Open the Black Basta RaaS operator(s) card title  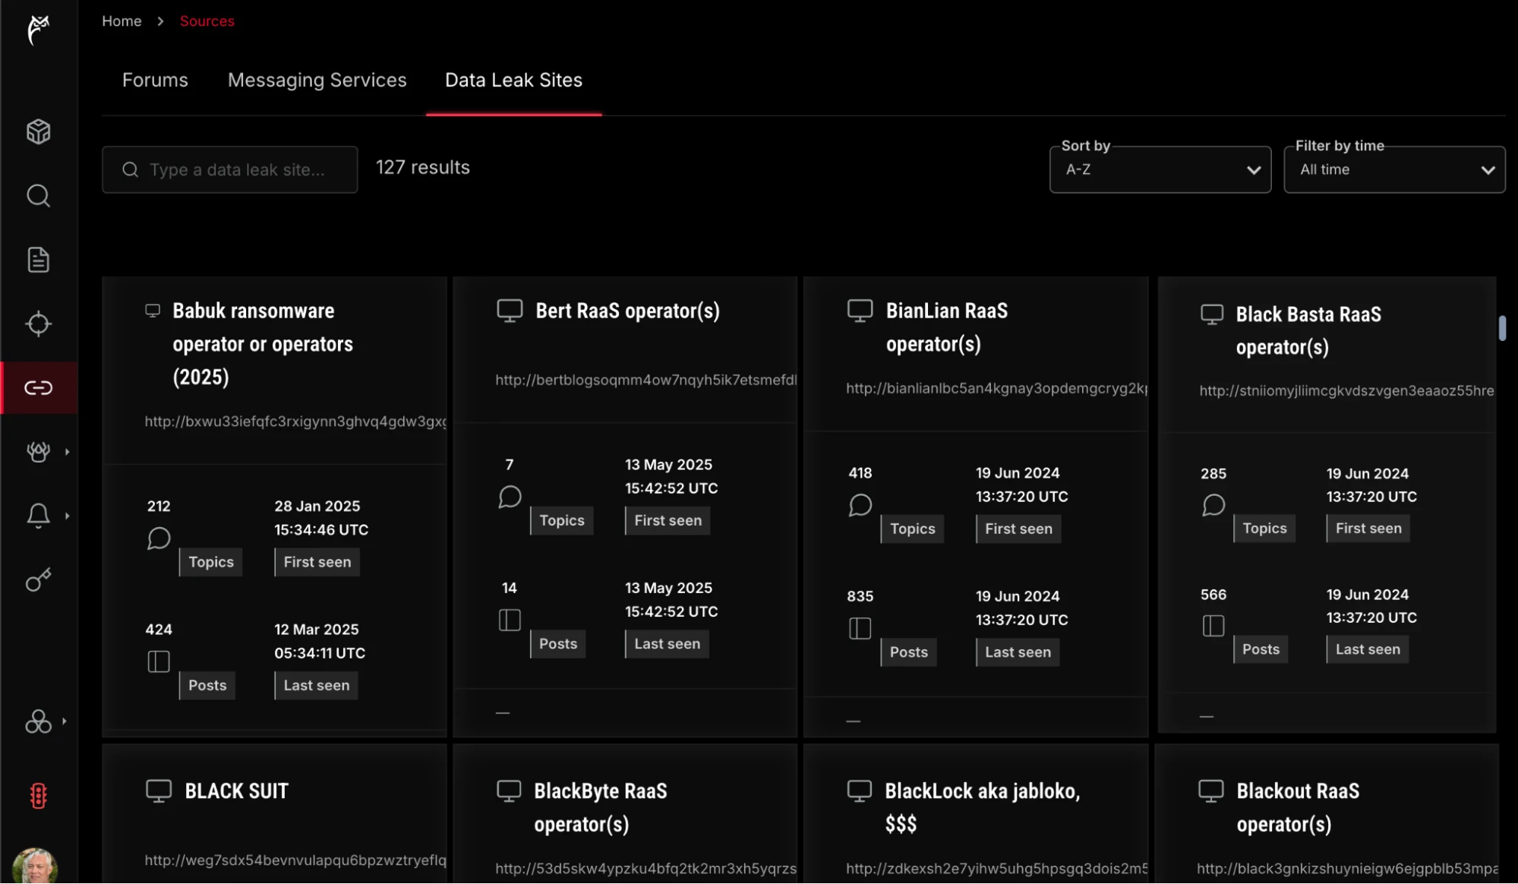pos(1308,330)
